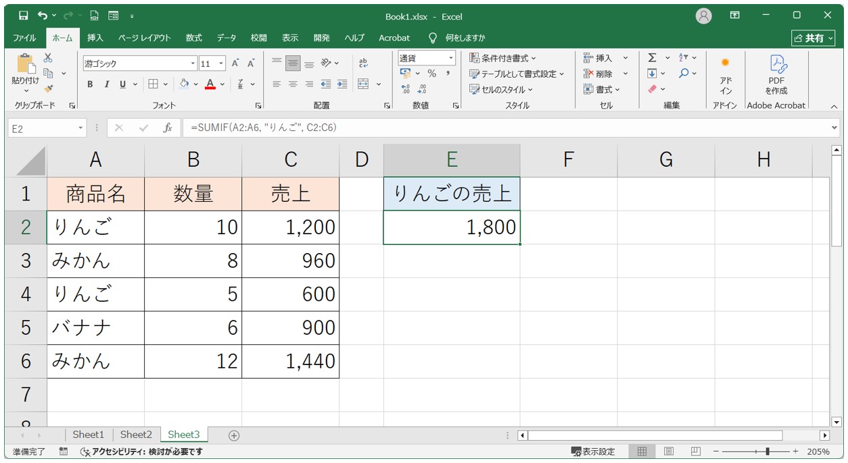
Task: Select the Format Painter brush icon
Action: click(x=48, y=88)
